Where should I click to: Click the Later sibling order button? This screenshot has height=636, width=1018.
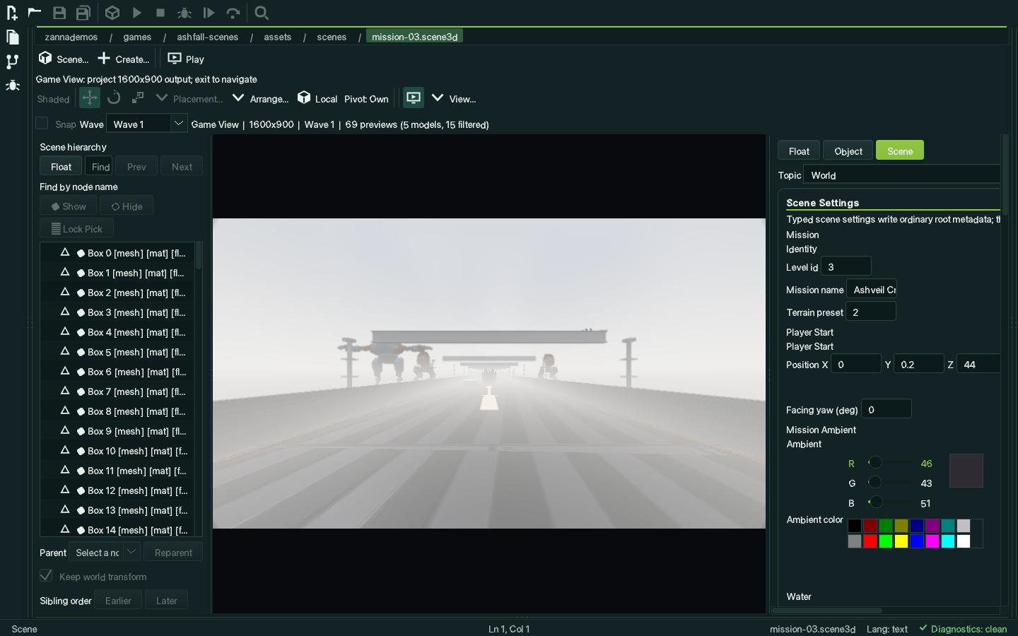[166, 600]
